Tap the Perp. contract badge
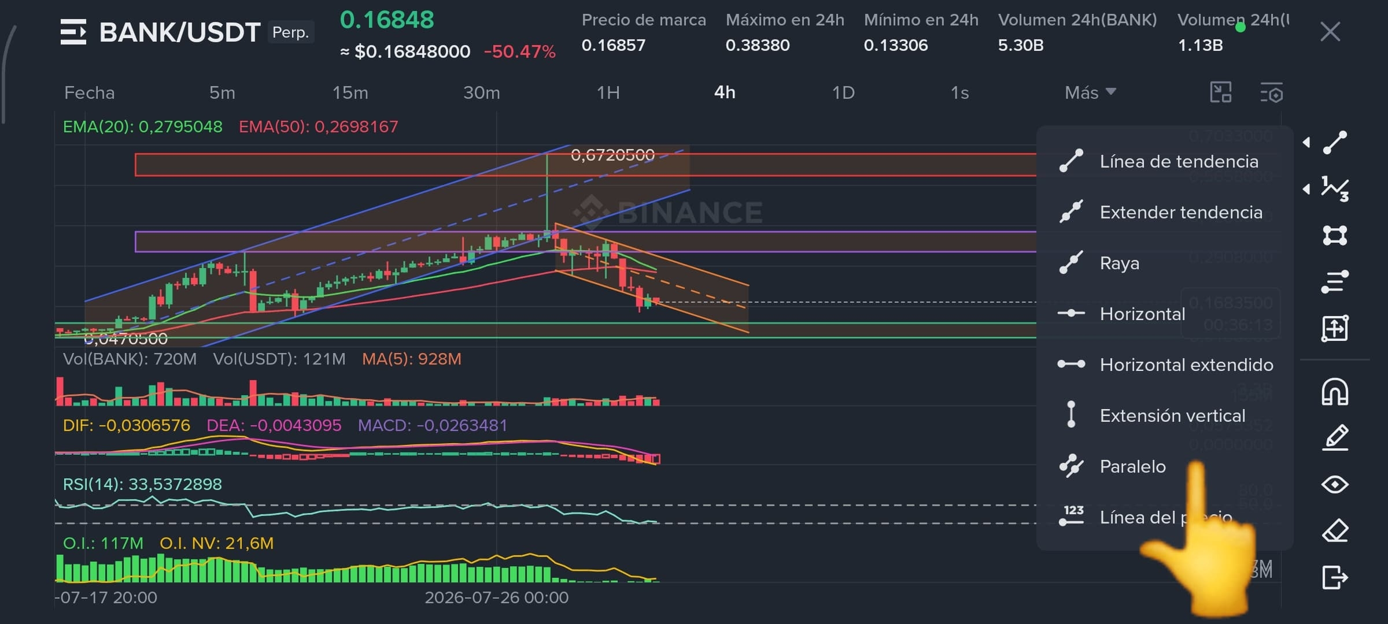Viewport: 1388px width, 624px height. [290, 32]
